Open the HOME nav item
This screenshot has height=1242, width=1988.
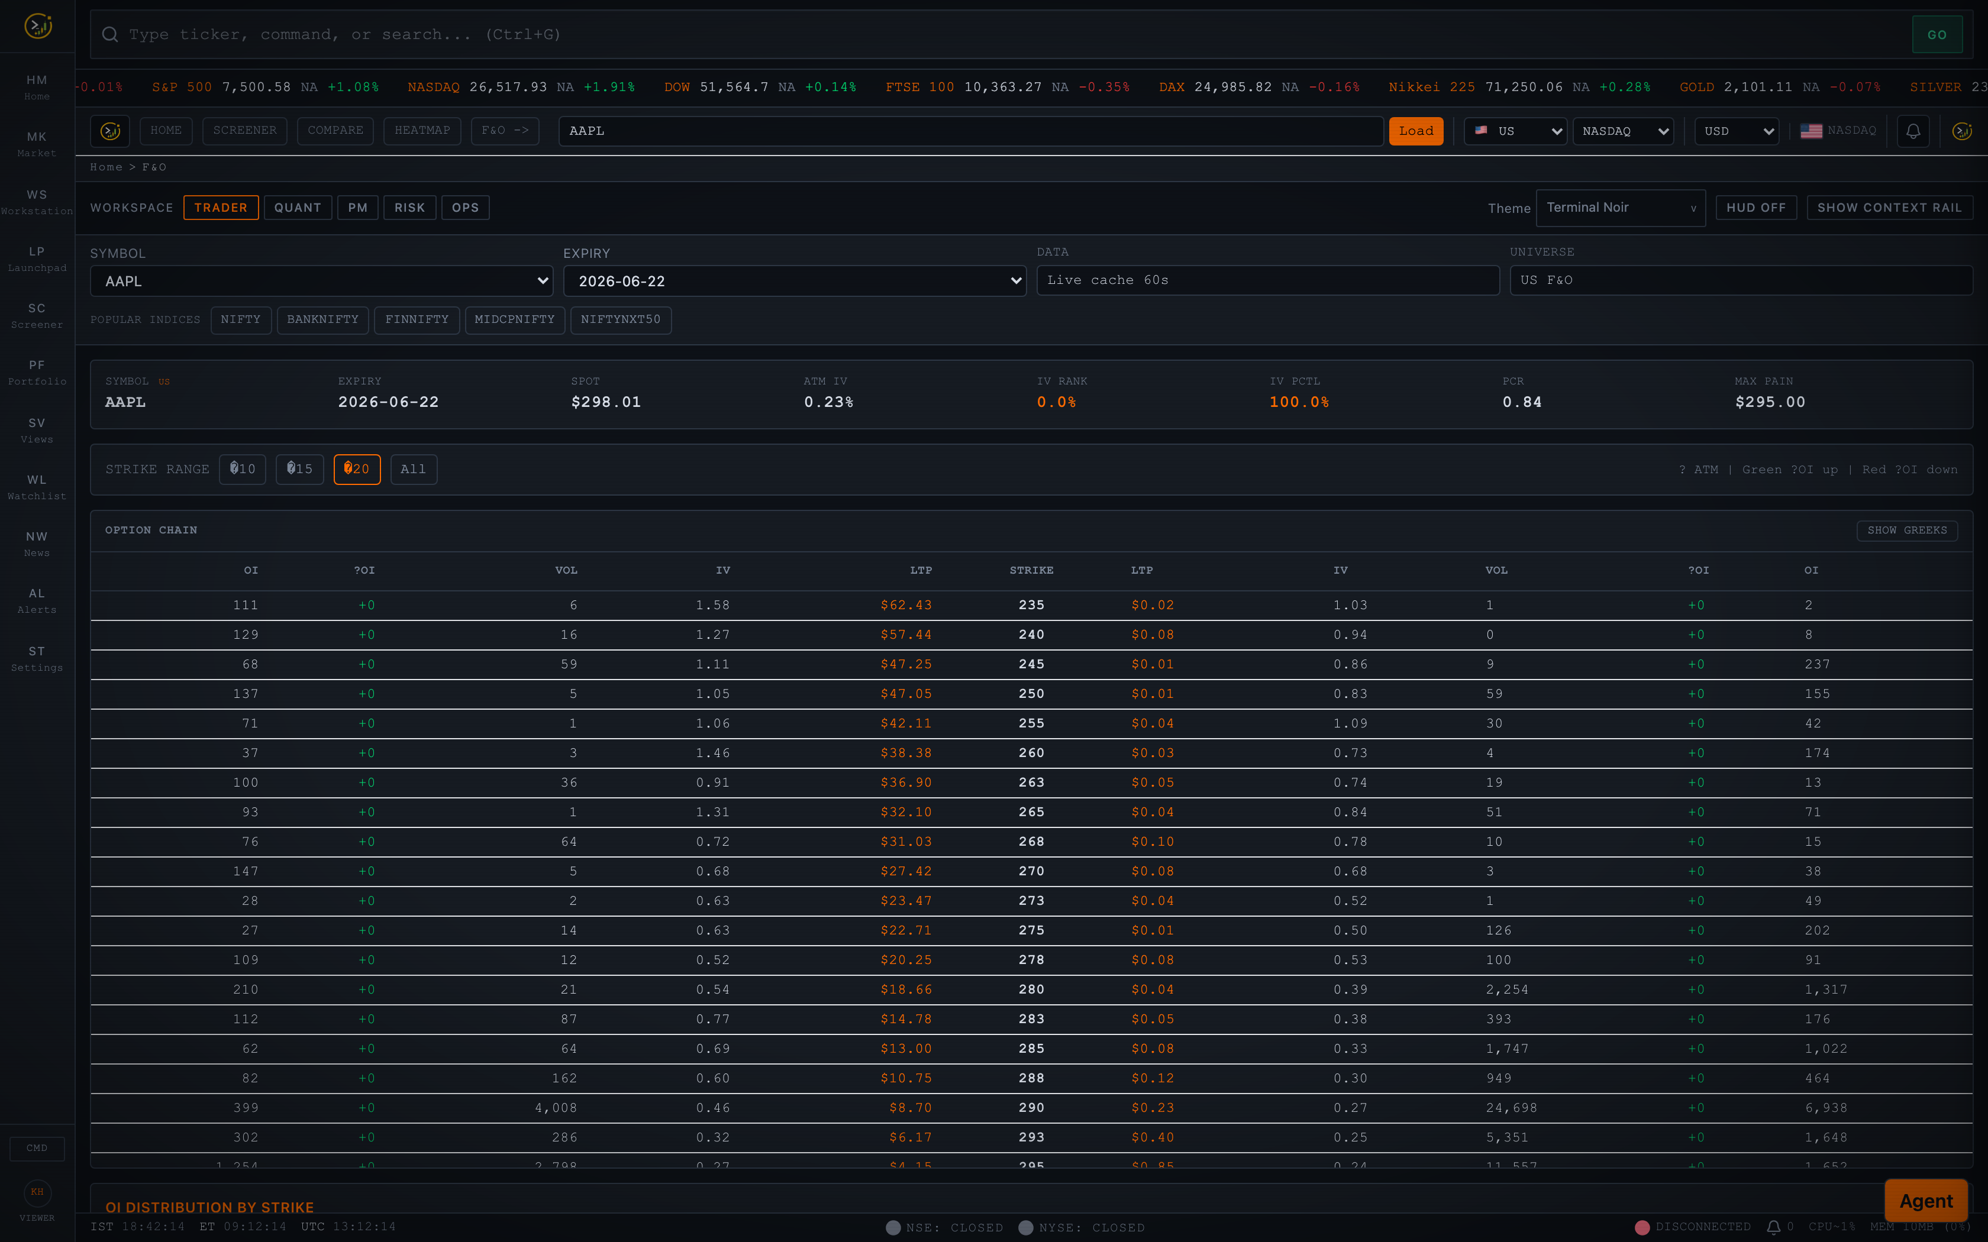click(166, 131)
